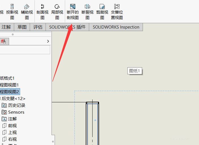Click the 上视 plane icon
Viewport: 199px width, 145px height.
click(4, 132)
